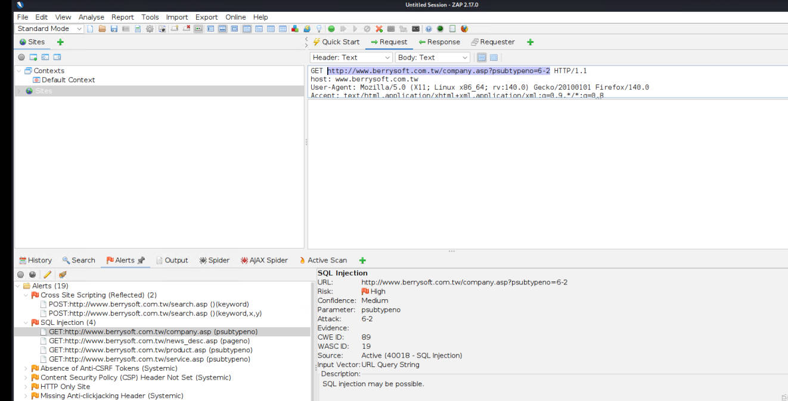This screenshot has height=401, width=788.
Task: Click the bin icon to drop request
Action: click(367, 29)
